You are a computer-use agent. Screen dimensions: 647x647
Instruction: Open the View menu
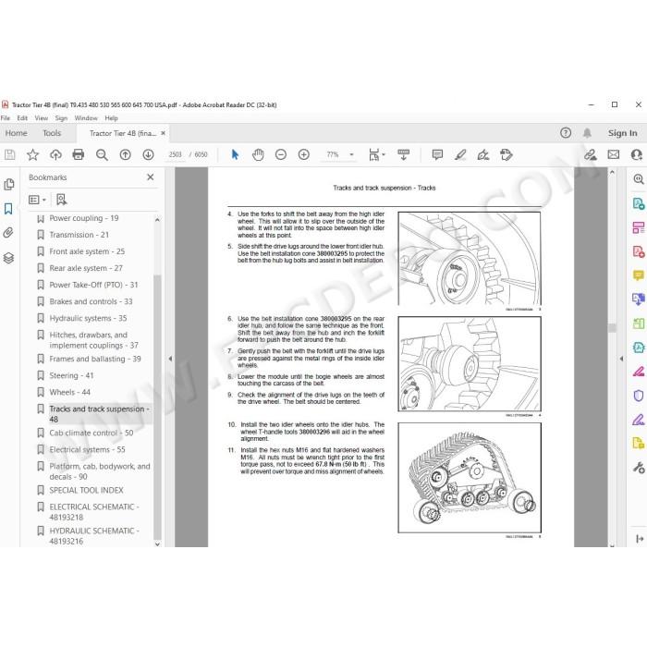point(42,118)
